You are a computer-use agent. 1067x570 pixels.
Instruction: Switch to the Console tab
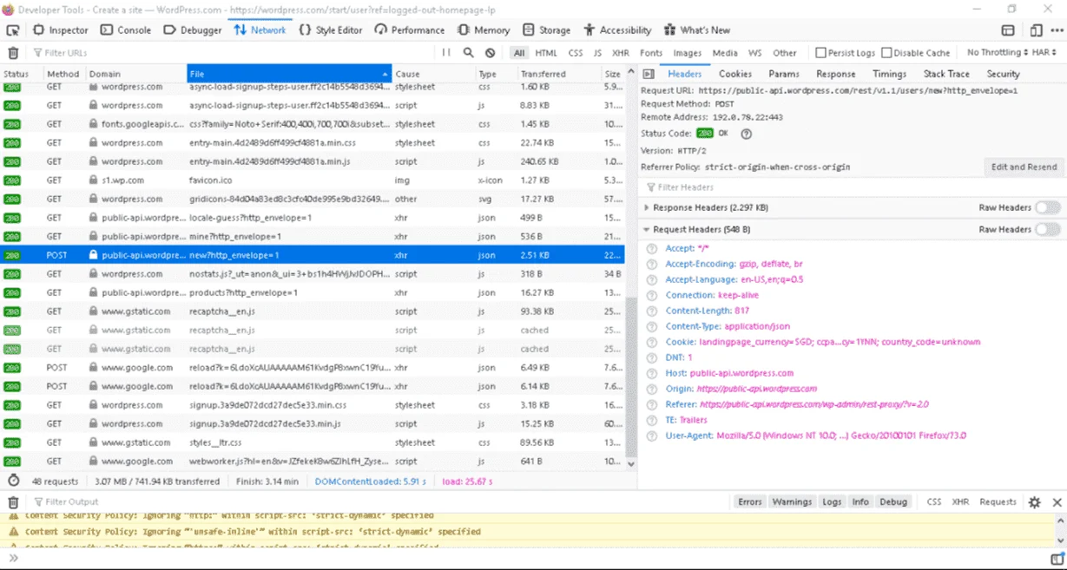tap(126, 29)
